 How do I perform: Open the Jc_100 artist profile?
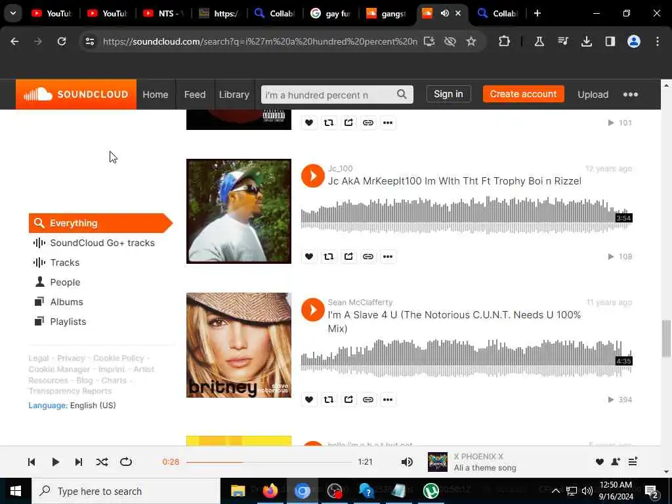click(341, 169)
